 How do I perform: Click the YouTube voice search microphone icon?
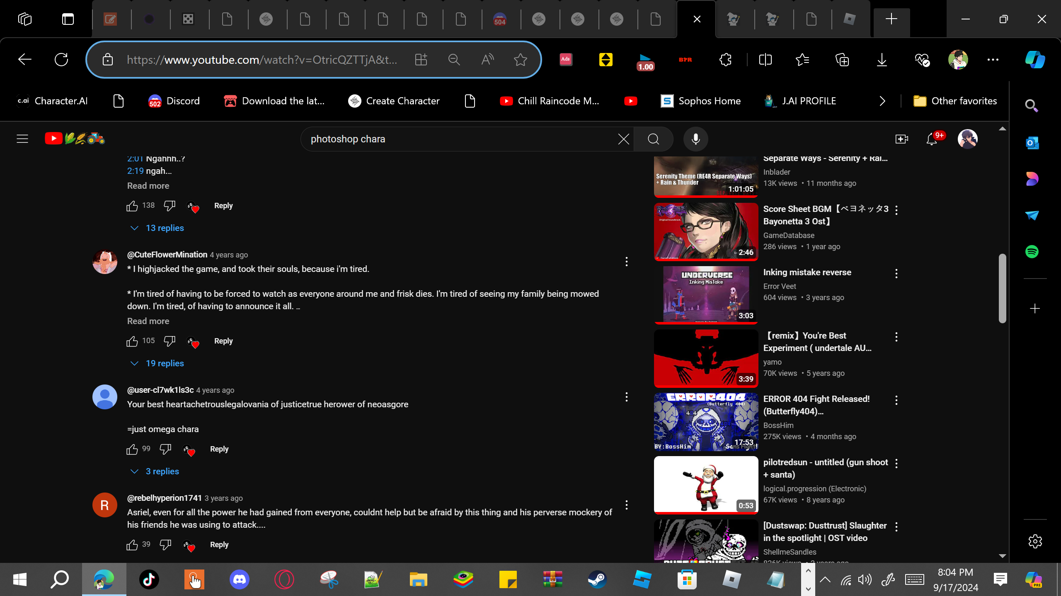pos(695,139)
